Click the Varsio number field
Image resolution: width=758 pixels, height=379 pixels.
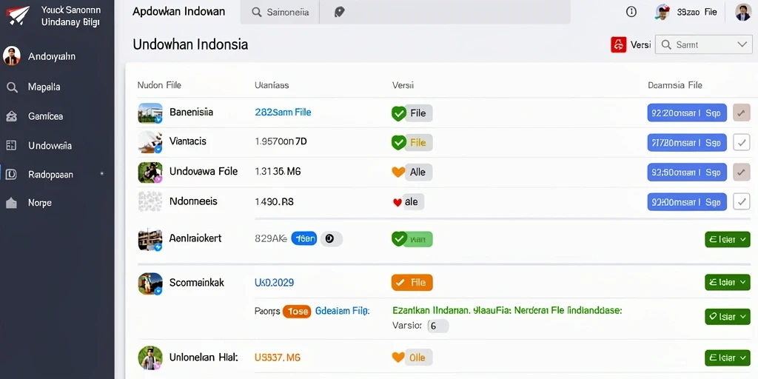tap(438, 326)
